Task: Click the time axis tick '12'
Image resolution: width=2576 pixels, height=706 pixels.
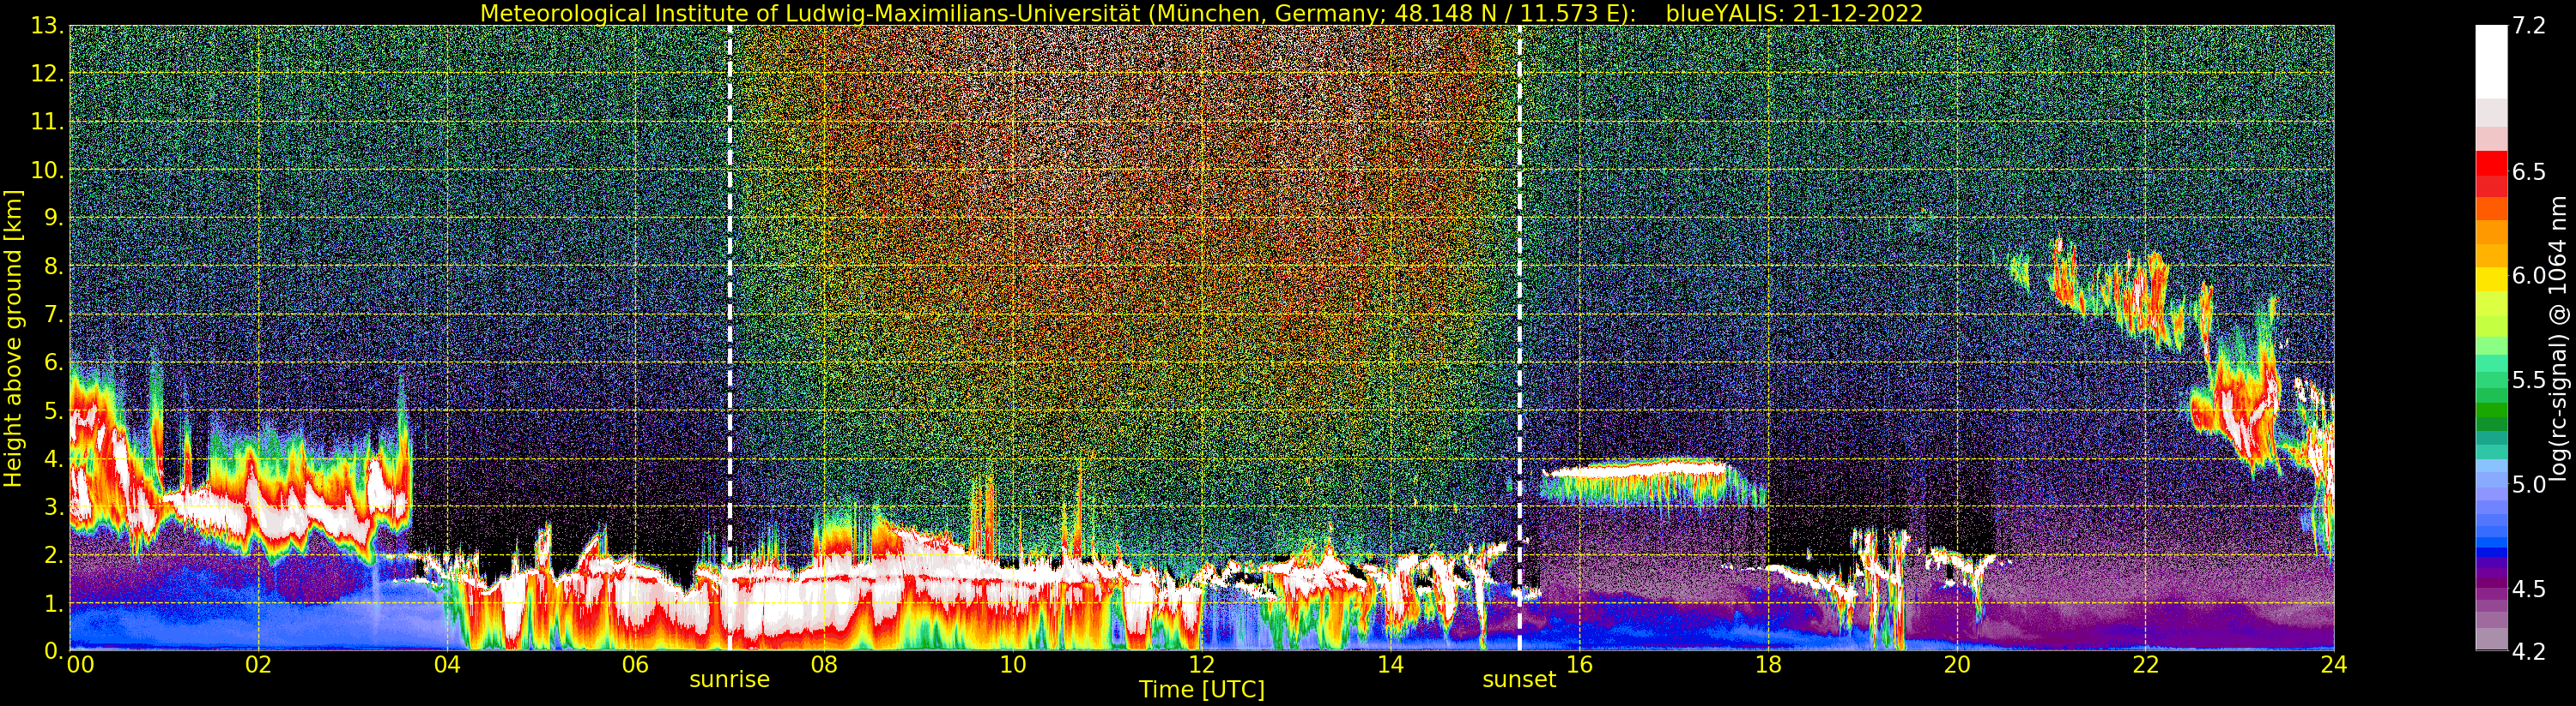Action: (x=1202, y=664)
